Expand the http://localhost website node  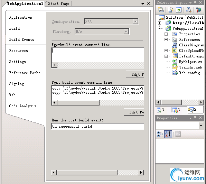click(159, 23)
